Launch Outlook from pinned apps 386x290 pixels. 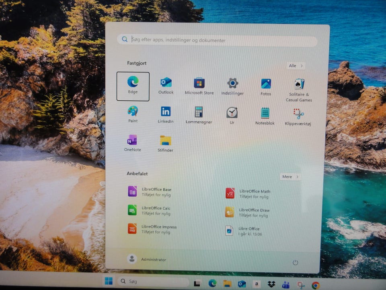point(166,85)
